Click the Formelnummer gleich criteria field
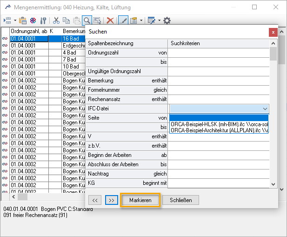This screenshot has height=237, width=287. tap(219, 90)
